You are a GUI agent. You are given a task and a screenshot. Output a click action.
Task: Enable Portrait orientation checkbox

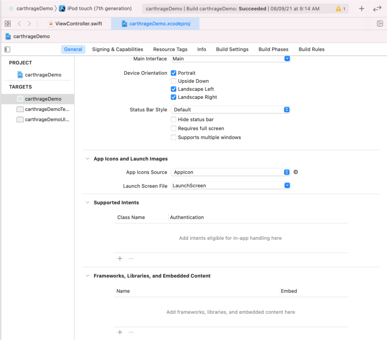[173, 73]
